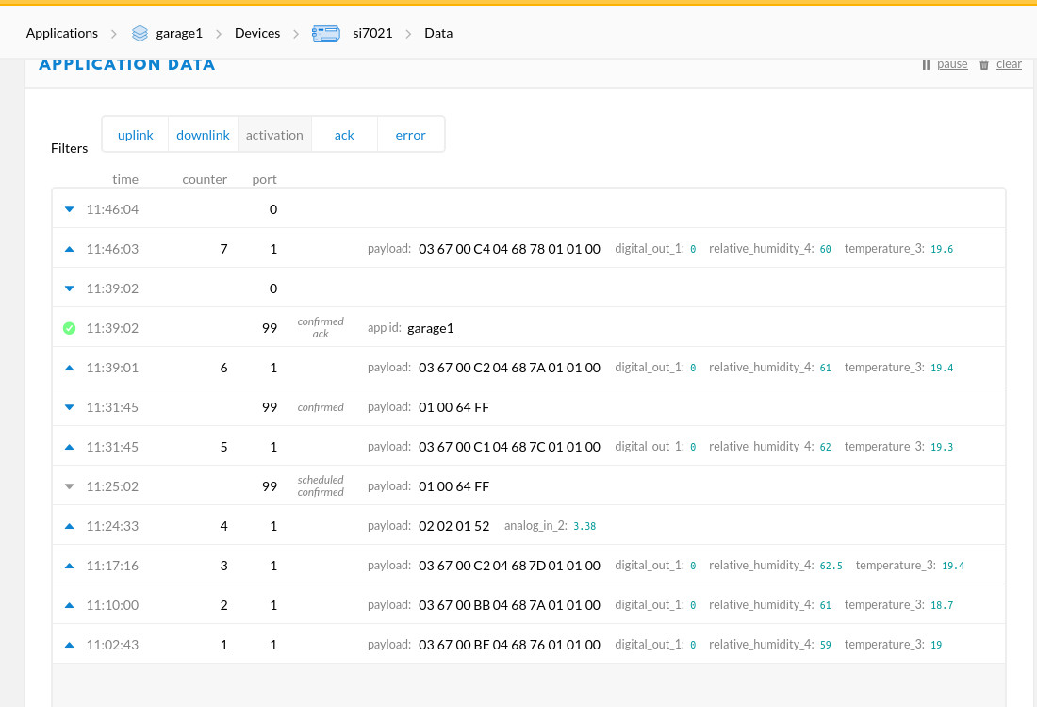Click the gray scheduled arrow icon at 11:25:02
The width and height of the screenshot is (1037, 707).
coord(69,486)
